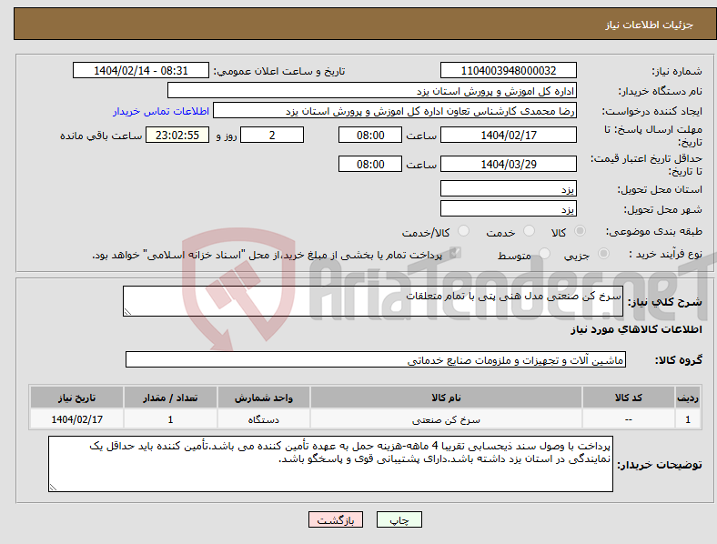Click the delivery province یزد field
The width and height of the screenshot is (717, 544).
[x=509, y=188]
